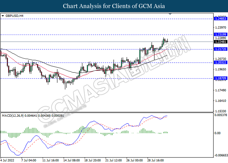
Task: Select the 1.21720 support price label
Action: coord(221,49)
